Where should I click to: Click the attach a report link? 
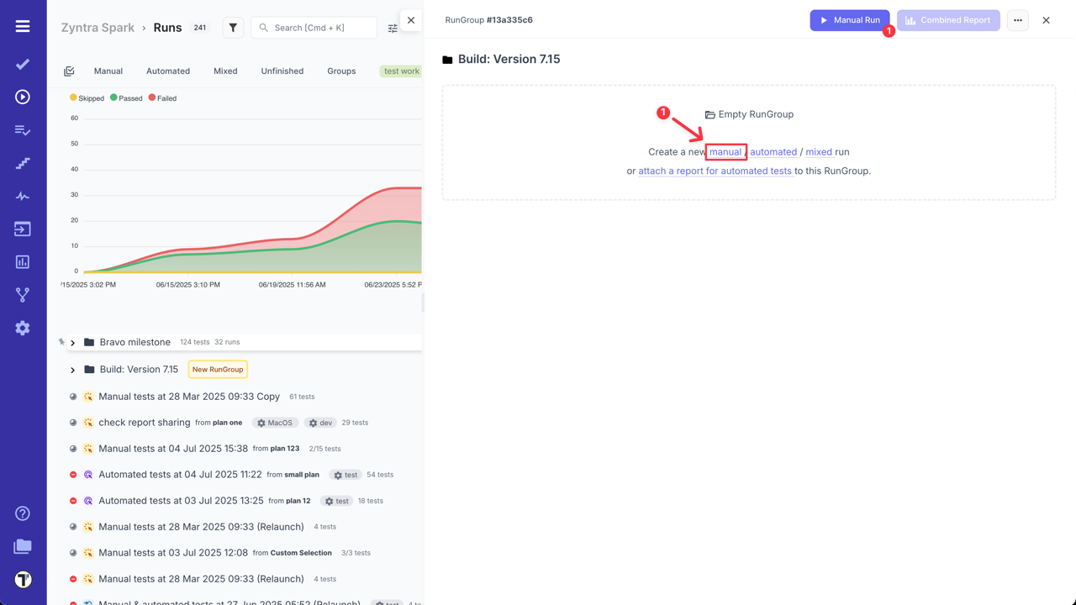(715, 171)
